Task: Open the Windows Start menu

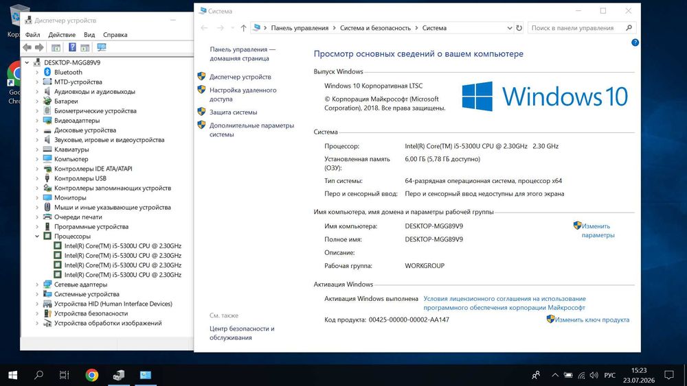Action: pos(12,375)
